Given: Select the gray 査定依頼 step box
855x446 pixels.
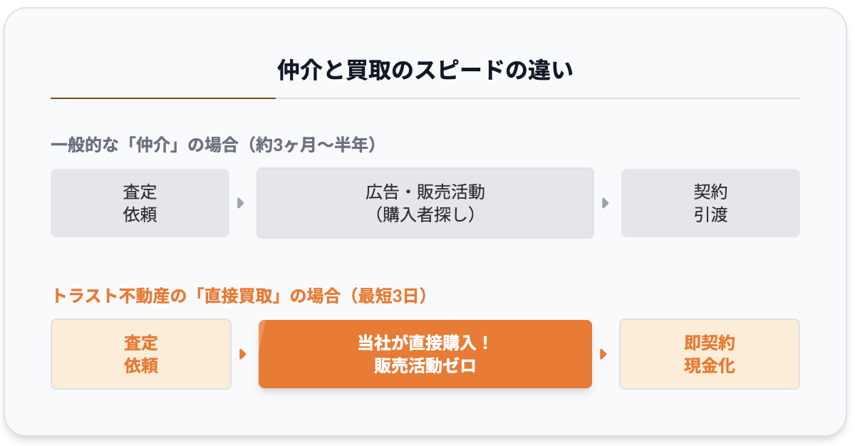Looking at the screenshot, I should coord(140,203).
